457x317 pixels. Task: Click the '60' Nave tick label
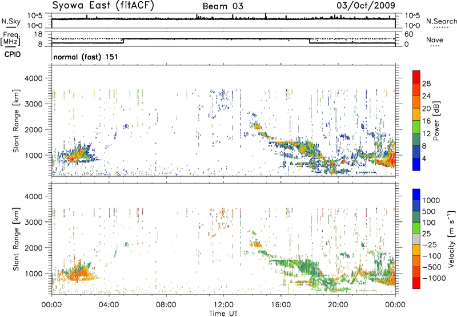point(409,34)
